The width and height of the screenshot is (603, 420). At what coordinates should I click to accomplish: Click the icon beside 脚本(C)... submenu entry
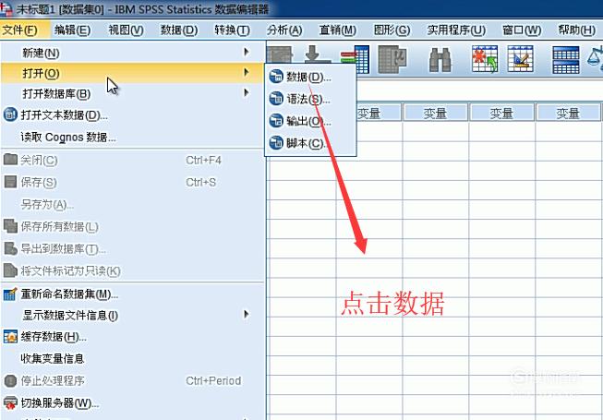coord(276,143)
